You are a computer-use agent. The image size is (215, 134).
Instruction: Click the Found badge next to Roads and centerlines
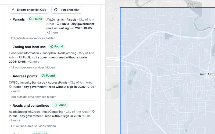pos(60,105)
